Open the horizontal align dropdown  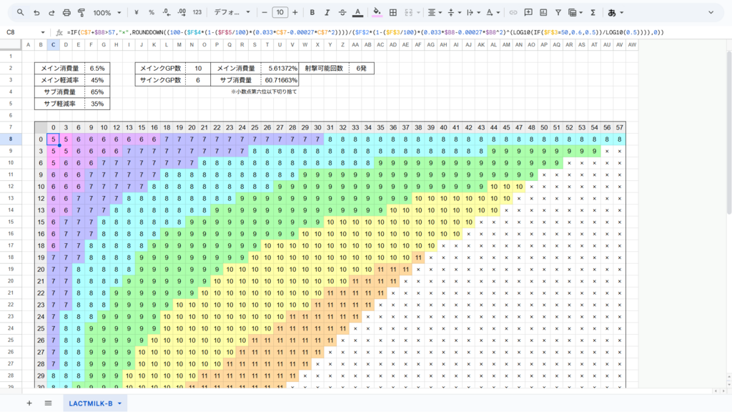click(434, 13)
